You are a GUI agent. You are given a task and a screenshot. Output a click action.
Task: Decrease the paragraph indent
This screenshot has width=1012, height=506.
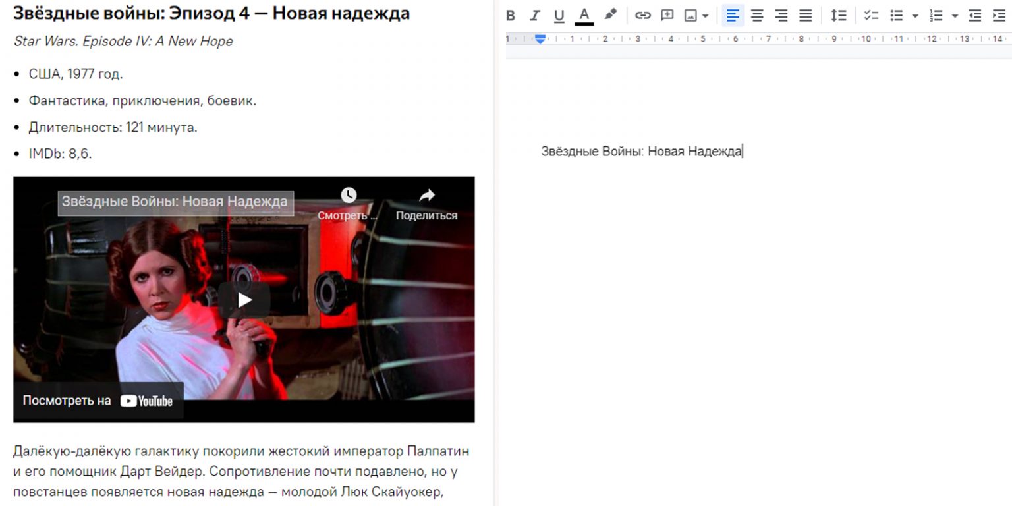pos(976,15)
